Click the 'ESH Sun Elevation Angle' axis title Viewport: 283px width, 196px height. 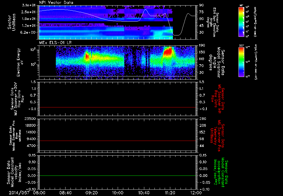pos(213,22)
